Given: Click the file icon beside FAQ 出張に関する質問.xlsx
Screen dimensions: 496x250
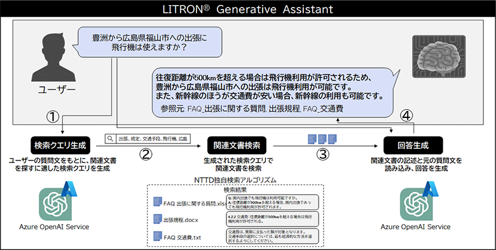Looking at the screenshot, I should tap(158, 202).
